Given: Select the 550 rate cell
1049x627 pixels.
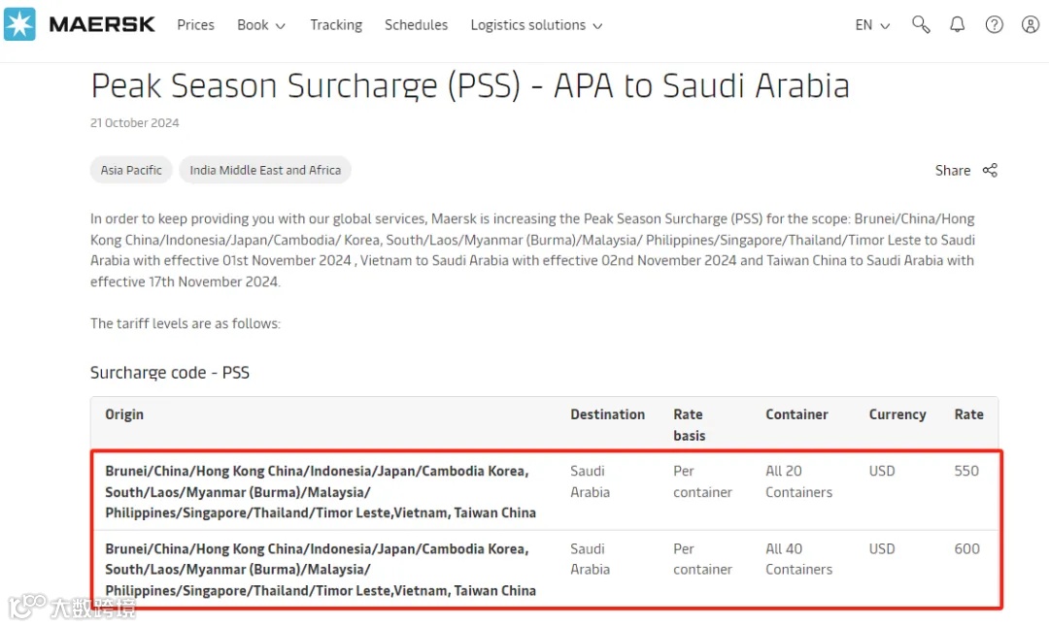Looking at the screenshot, I should pyautogui.click(x=966, y=472).
